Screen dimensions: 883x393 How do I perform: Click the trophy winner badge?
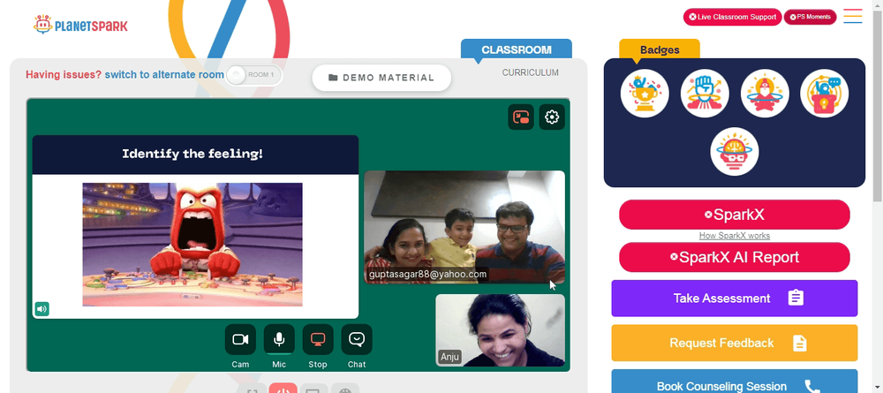click(x=645, y=94)
